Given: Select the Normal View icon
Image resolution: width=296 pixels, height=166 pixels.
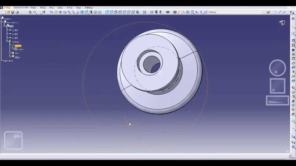Looking at the screenshot, I should 77,12.
